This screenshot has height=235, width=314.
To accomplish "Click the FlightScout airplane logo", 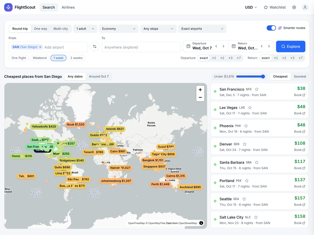I will pos(8,7).
